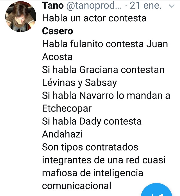Tap the line 'integrantes de una red cuasi'

pos(104,160)
